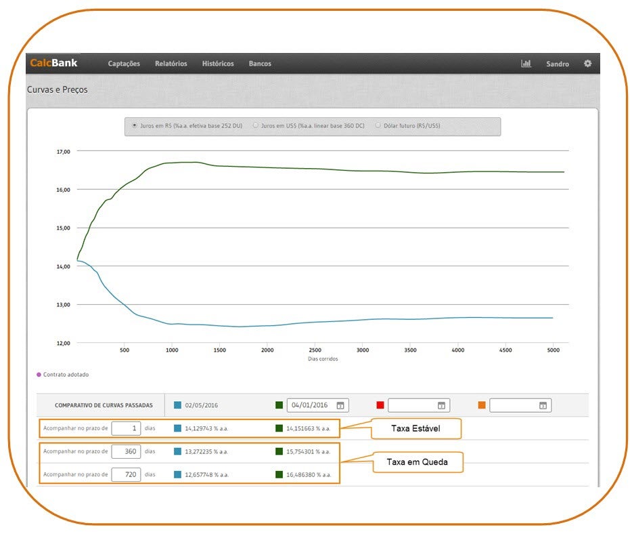The image size is (630, 536).
Task: Click the green curve color swatch
Action: 279,405
